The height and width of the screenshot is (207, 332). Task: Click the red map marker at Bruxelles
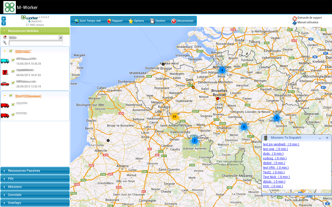point(218,99)
